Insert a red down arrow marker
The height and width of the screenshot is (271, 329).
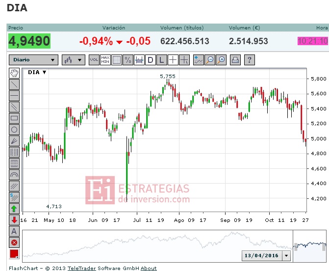(14, 220)
